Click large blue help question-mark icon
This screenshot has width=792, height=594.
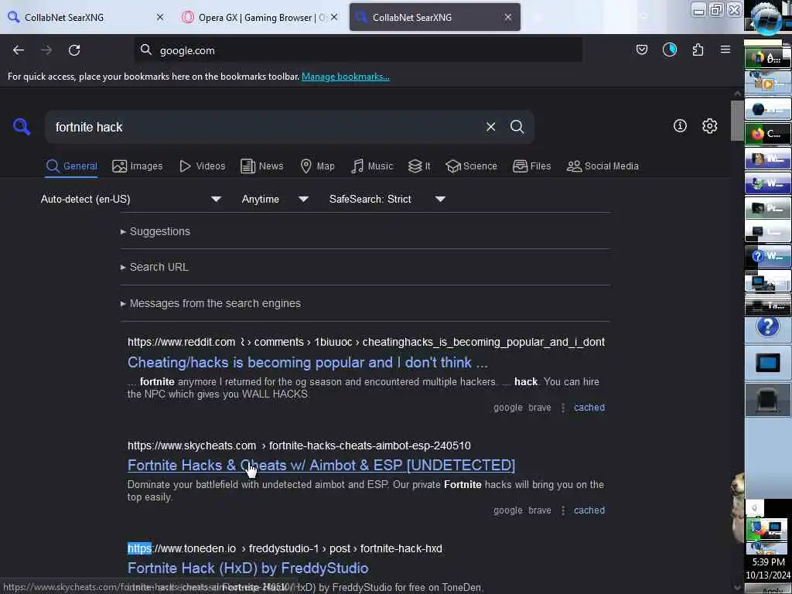(x=768, y=327)
